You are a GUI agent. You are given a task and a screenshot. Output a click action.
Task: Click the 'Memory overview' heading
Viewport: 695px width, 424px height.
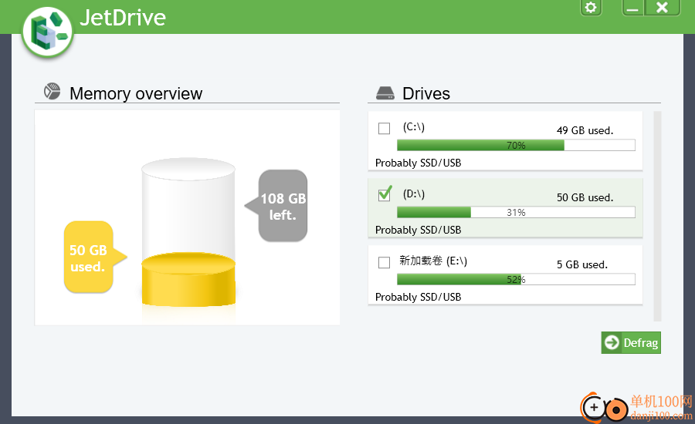pyautogui.click(x=136, y=93)
